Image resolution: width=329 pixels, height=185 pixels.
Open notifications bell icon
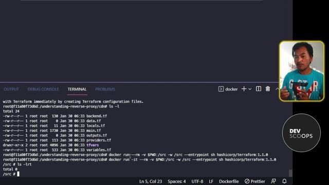[x=284, y=181]
